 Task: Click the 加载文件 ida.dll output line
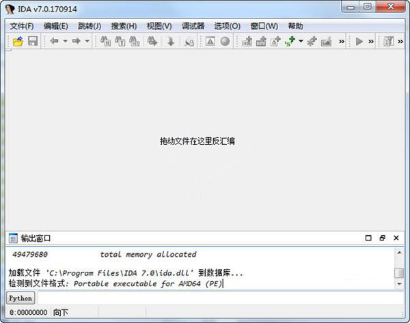(126, 273)
